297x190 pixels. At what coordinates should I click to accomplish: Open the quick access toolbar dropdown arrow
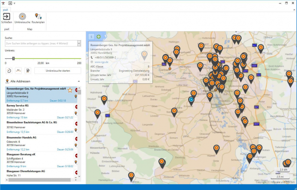tap(14, 3)
